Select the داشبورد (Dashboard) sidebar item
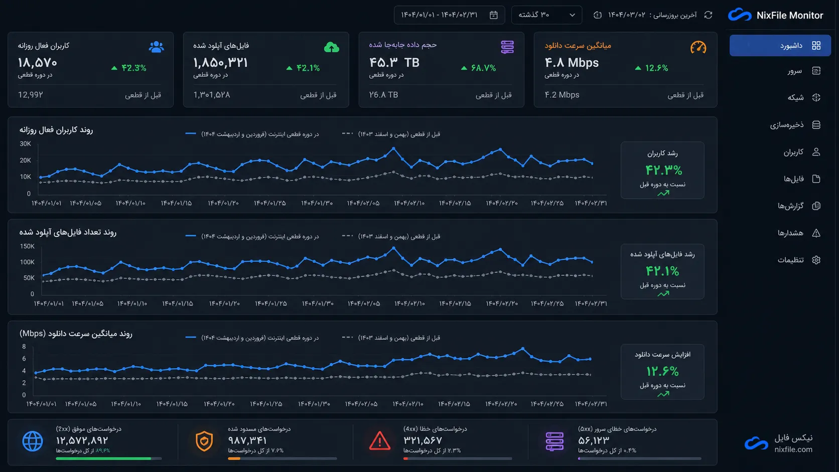This screenshot has width=839, height=472. pyautogui.click(x=780, y=46)
